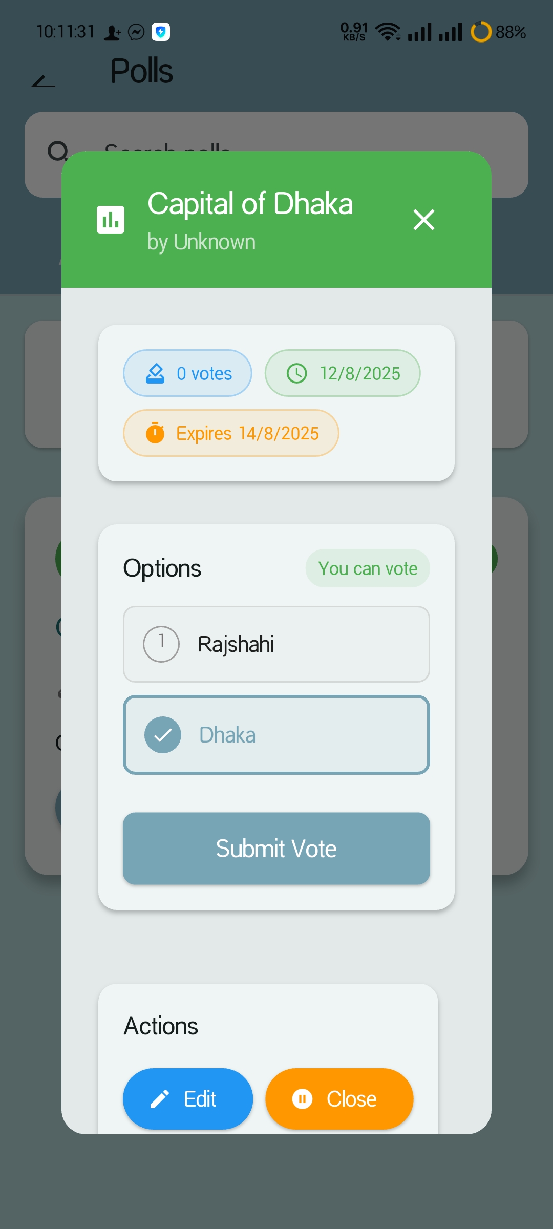Select the Rajshahi option
Viewport: 553px width, 1229px height.
click(276, 644)
